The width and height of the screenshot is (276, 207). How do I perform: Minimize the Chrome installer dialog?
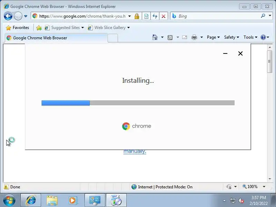tap(225, 53)
